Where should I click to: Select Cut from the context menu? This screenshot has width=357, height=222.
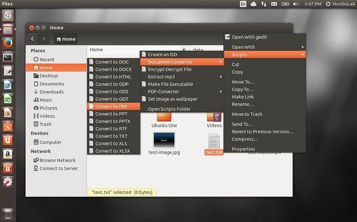tap(265, 65)
